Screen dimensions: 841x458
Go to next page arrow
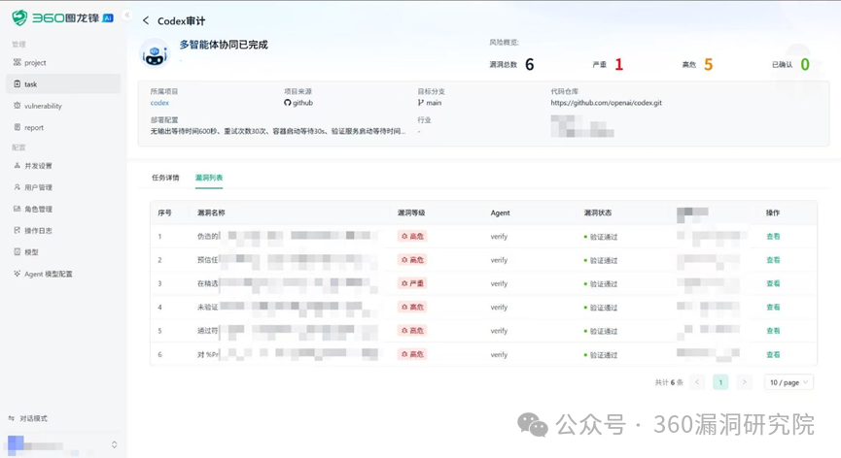point(744,382)
